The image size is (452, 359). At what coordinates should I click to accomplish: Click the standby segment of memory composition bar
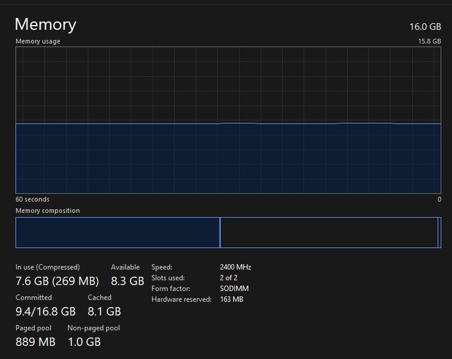[329, 233]
